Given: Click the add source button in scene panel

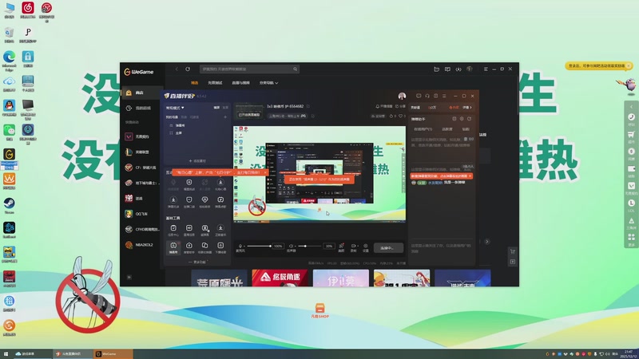Looking at the screenshot, I should (x=197, y=161).
